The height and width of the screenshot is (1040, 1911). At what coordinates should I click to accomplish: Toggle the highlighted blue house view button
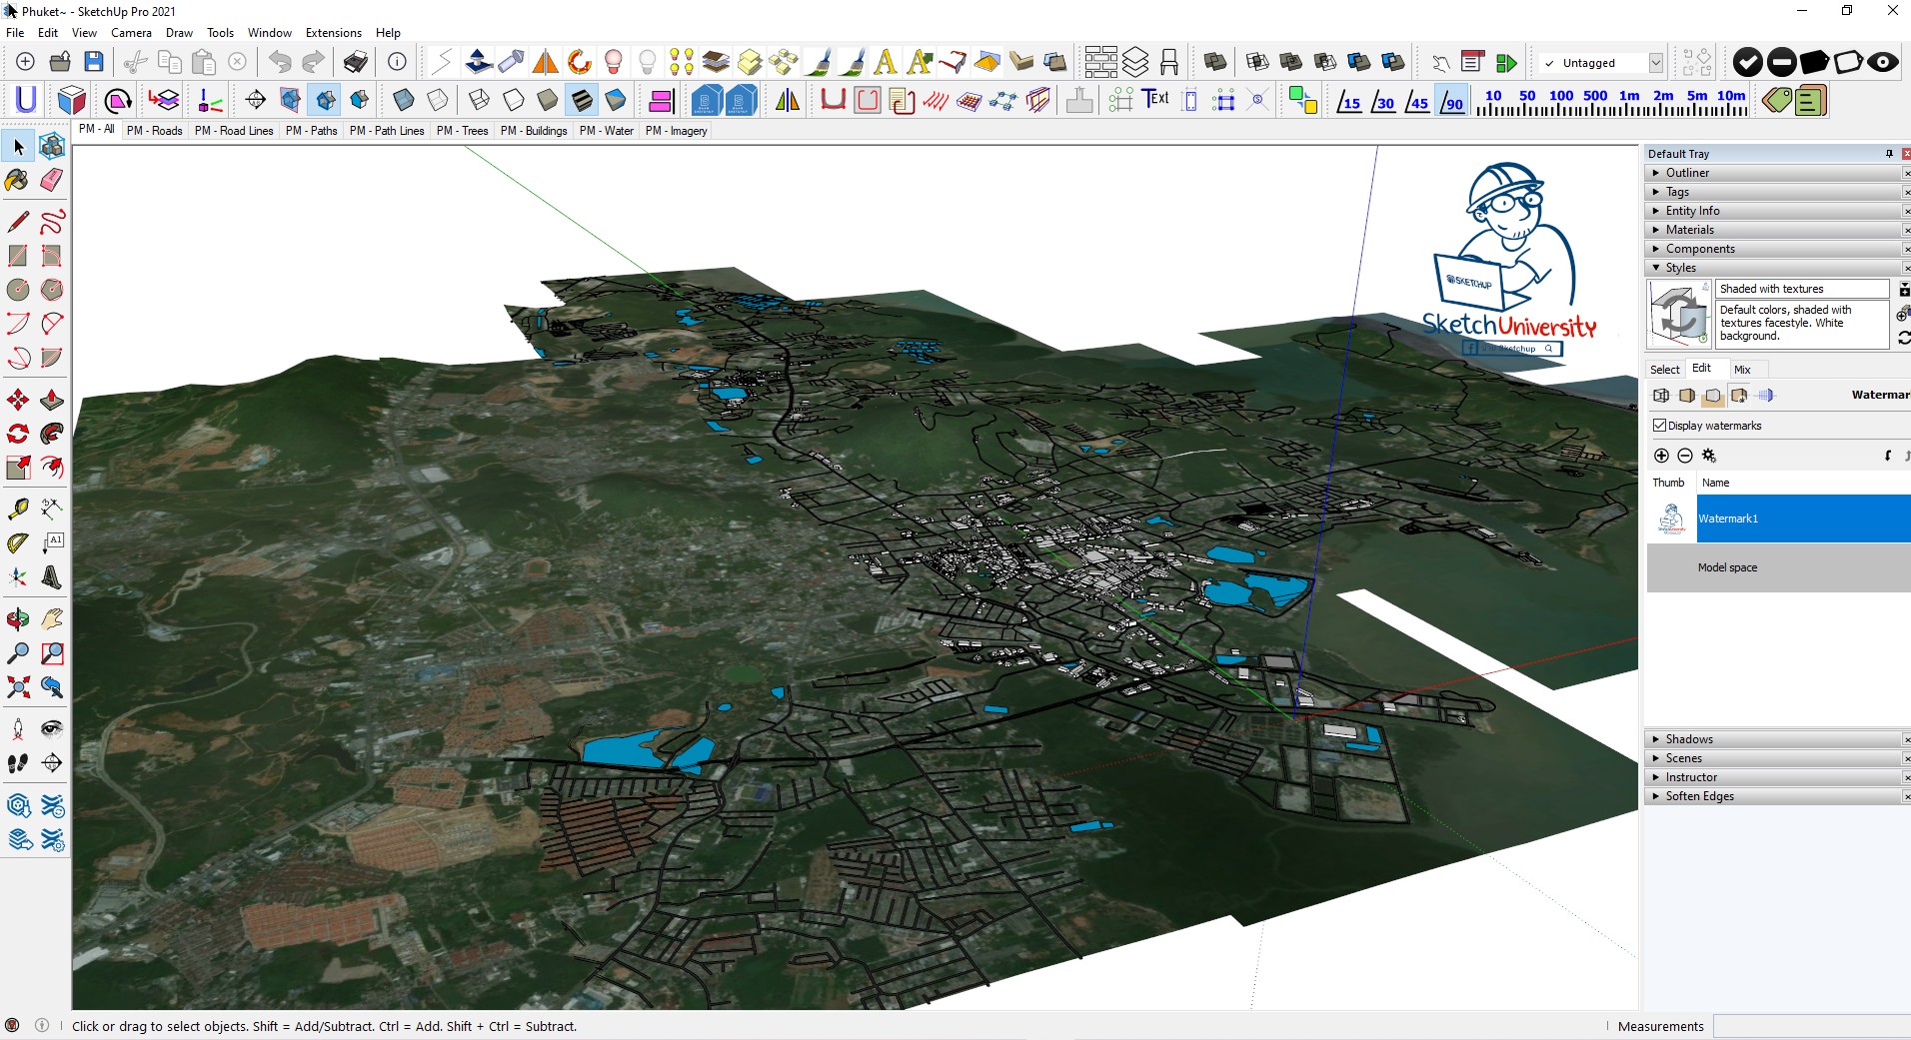click(325, 100)
